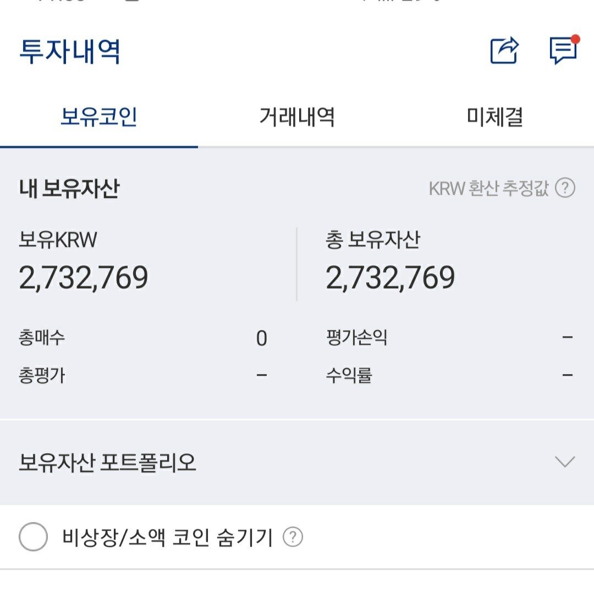This screenshot has width=594, height=593.
Task: Click the red notification badge dot
Action: [575, 38]
